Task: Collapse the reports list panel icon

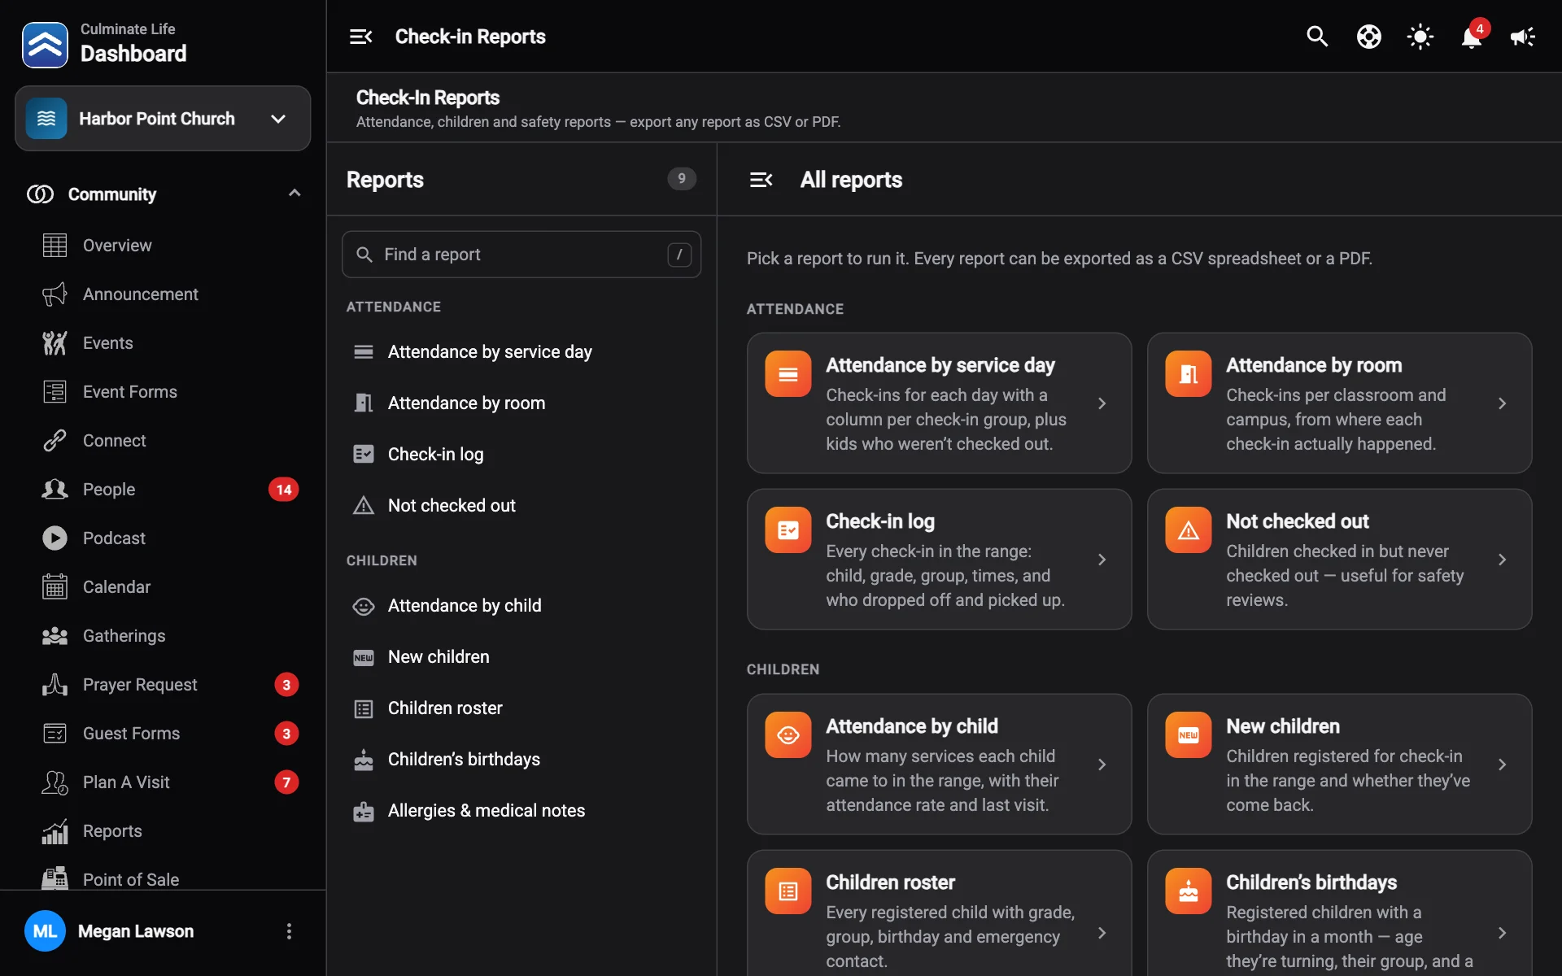Action: click(x=761, y=180)
